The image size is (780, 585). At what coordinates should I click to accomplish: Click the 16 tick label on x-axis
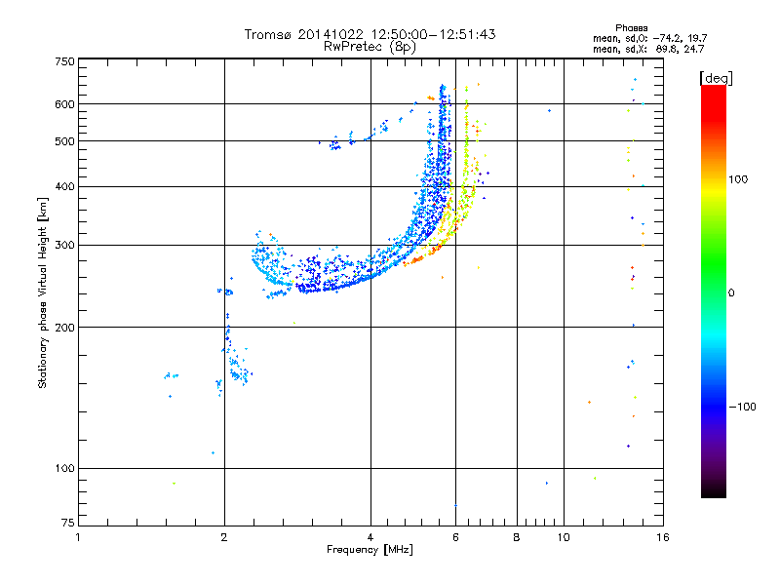coord(662,537)
